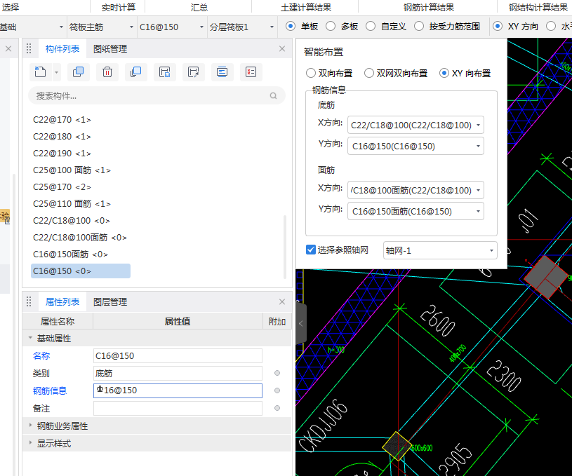Viewport: 572px width, 476px height.
Task: Expand the 显示样式 section
Action: coord(30,443)
